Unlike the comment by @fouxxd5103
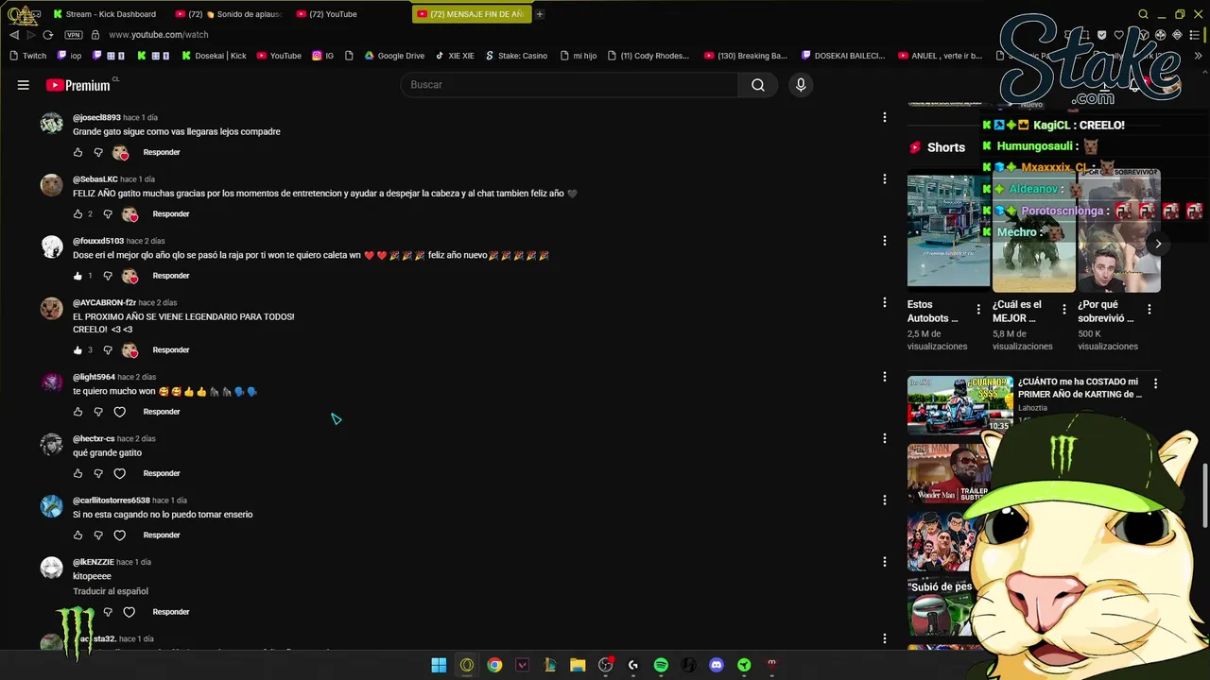Screen dimensions: 1210x680 pyautogui.click(x=78, y=276)
